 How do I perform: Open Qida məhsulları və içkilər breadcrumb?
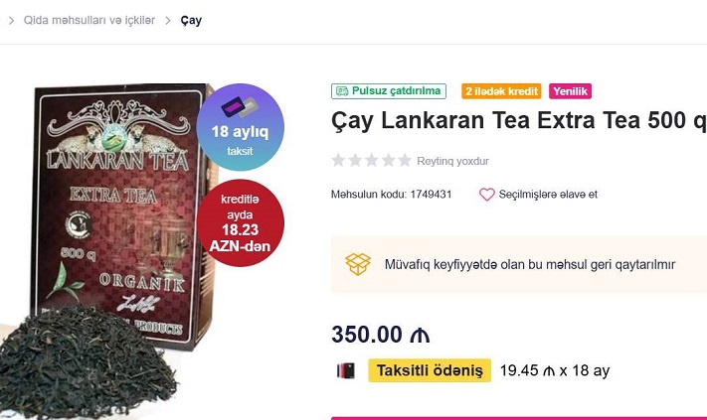[x=89, y=20]
